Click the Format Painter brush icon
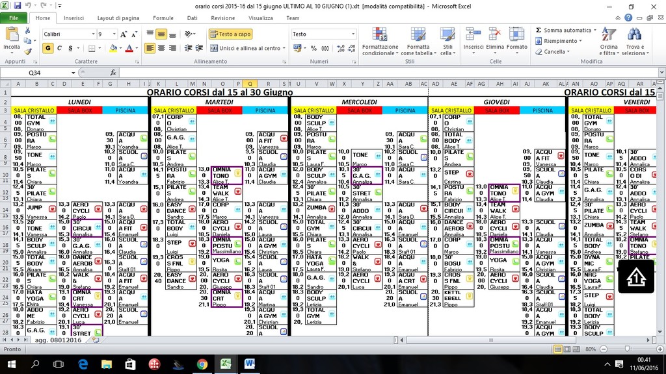The height and width of the screenshot is (374, 666). [x=28, y=51]
